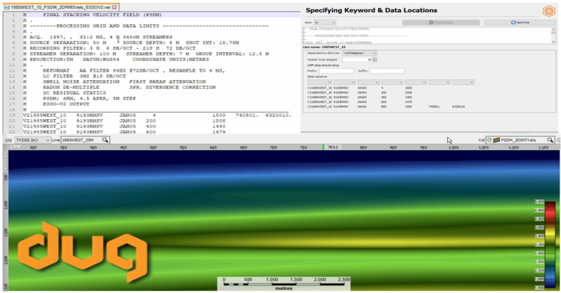Click the volume thumbnail icon beside the Vol label
This screenshot has width=561, height=293.
click(496, 141)
